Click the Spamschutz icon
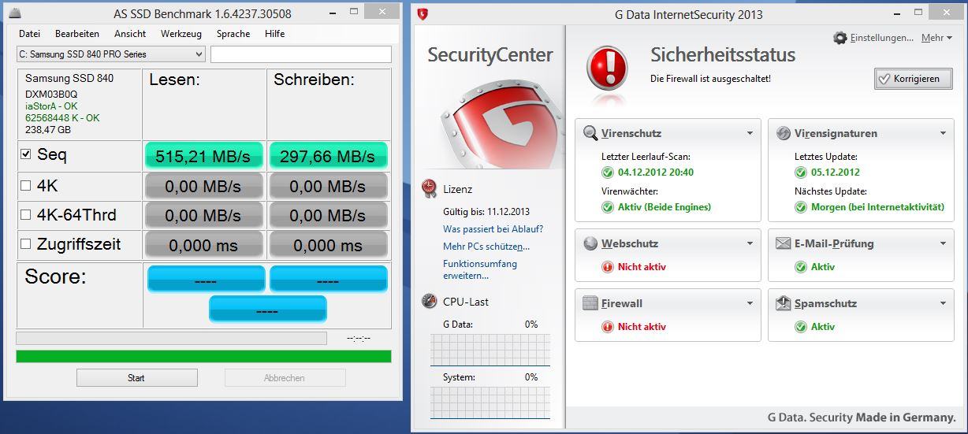Screen dimensions: 968x434 784,303
